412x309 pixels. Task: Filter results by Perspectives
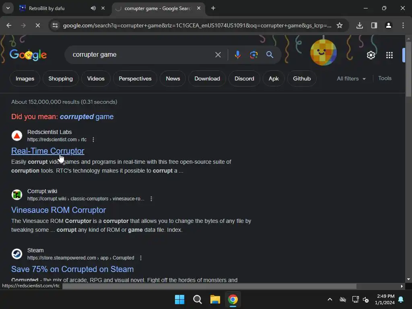(x=135, y=78)
